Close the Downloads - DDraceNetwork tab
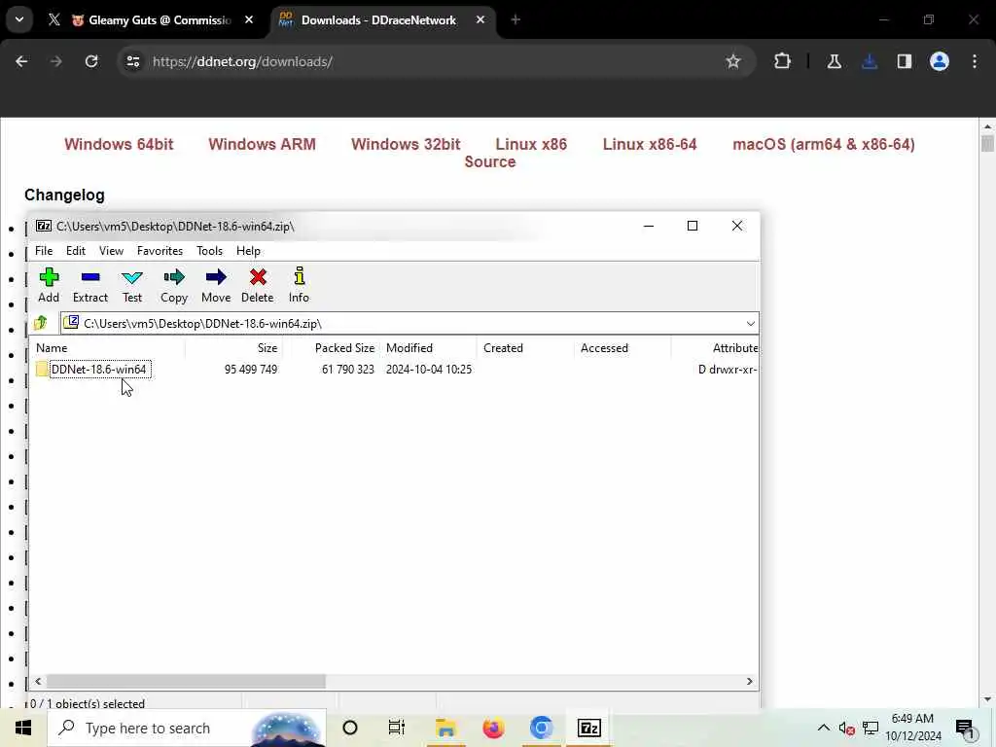996x747 pixels. [480, 20]
